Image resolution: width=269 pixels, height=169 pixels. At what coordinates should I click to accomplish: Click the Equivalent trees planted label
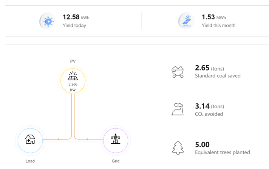(x=222, y=152)
